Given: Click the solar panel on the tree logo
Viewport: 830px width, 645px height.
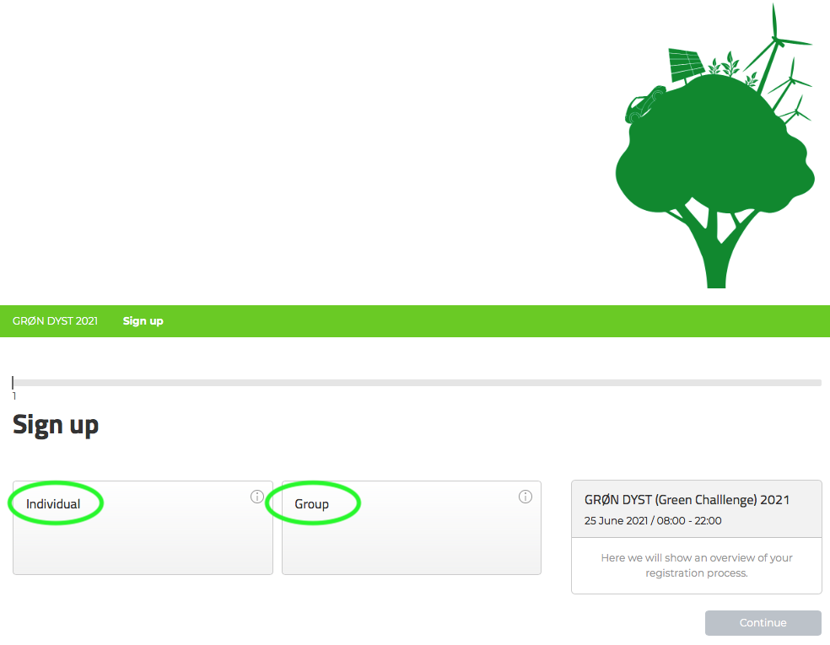Looking at the screenshot, I should coord(686,66).
